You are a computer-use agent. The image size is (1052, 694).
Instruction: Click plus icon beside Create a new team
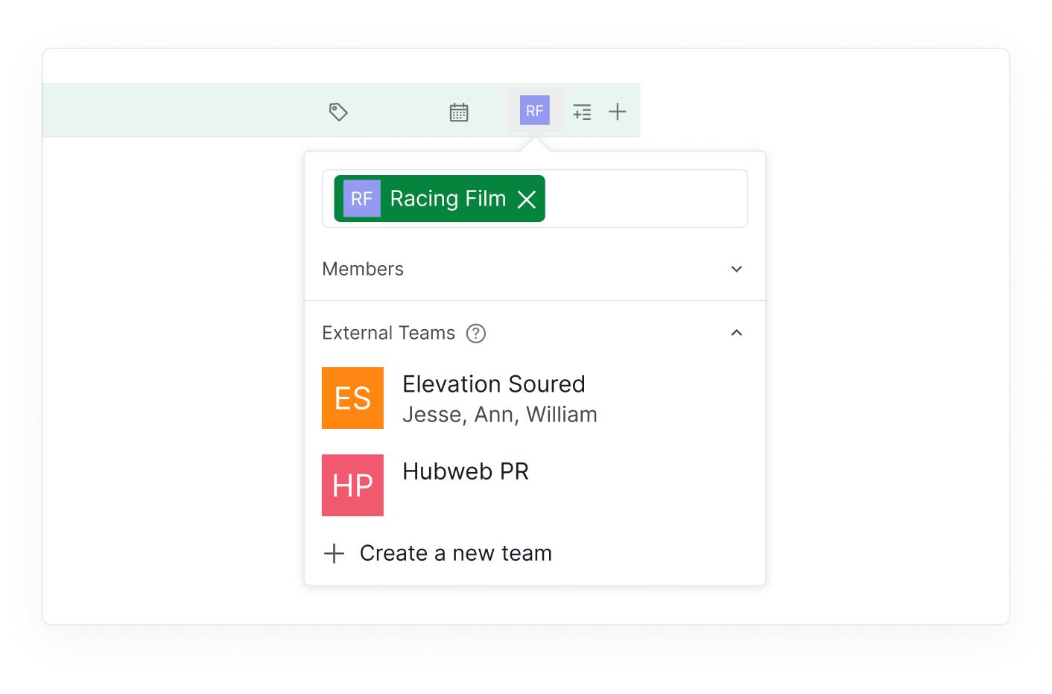click(x=335, y=553)
